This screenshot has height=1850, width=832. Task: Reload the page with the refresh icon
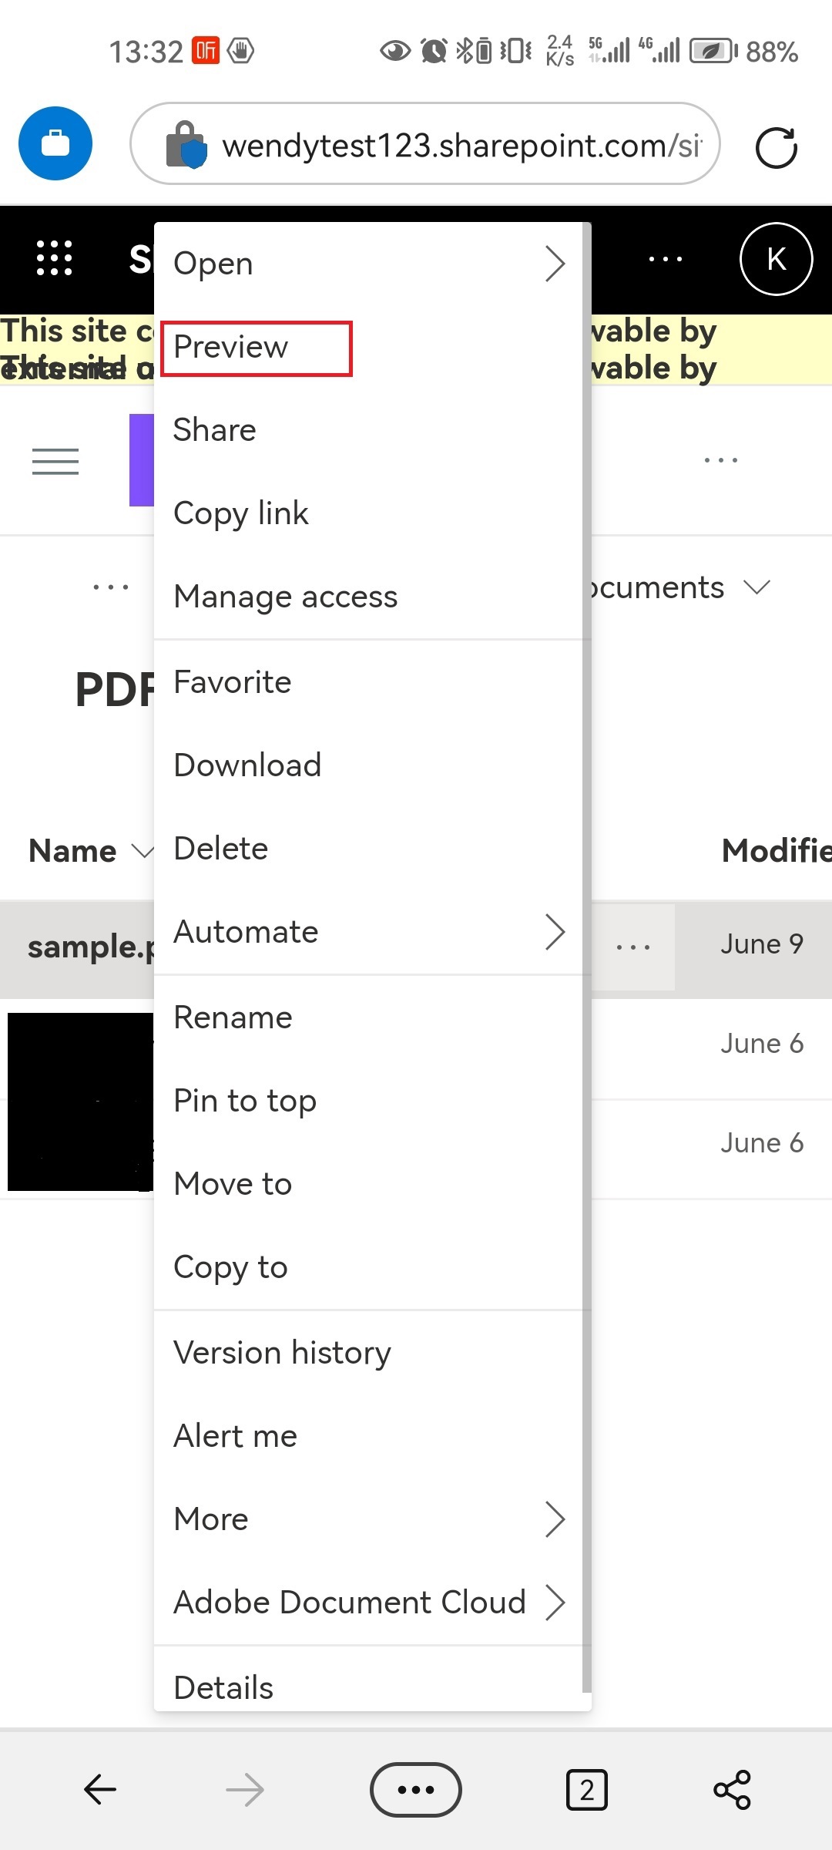tap(776, 147)
